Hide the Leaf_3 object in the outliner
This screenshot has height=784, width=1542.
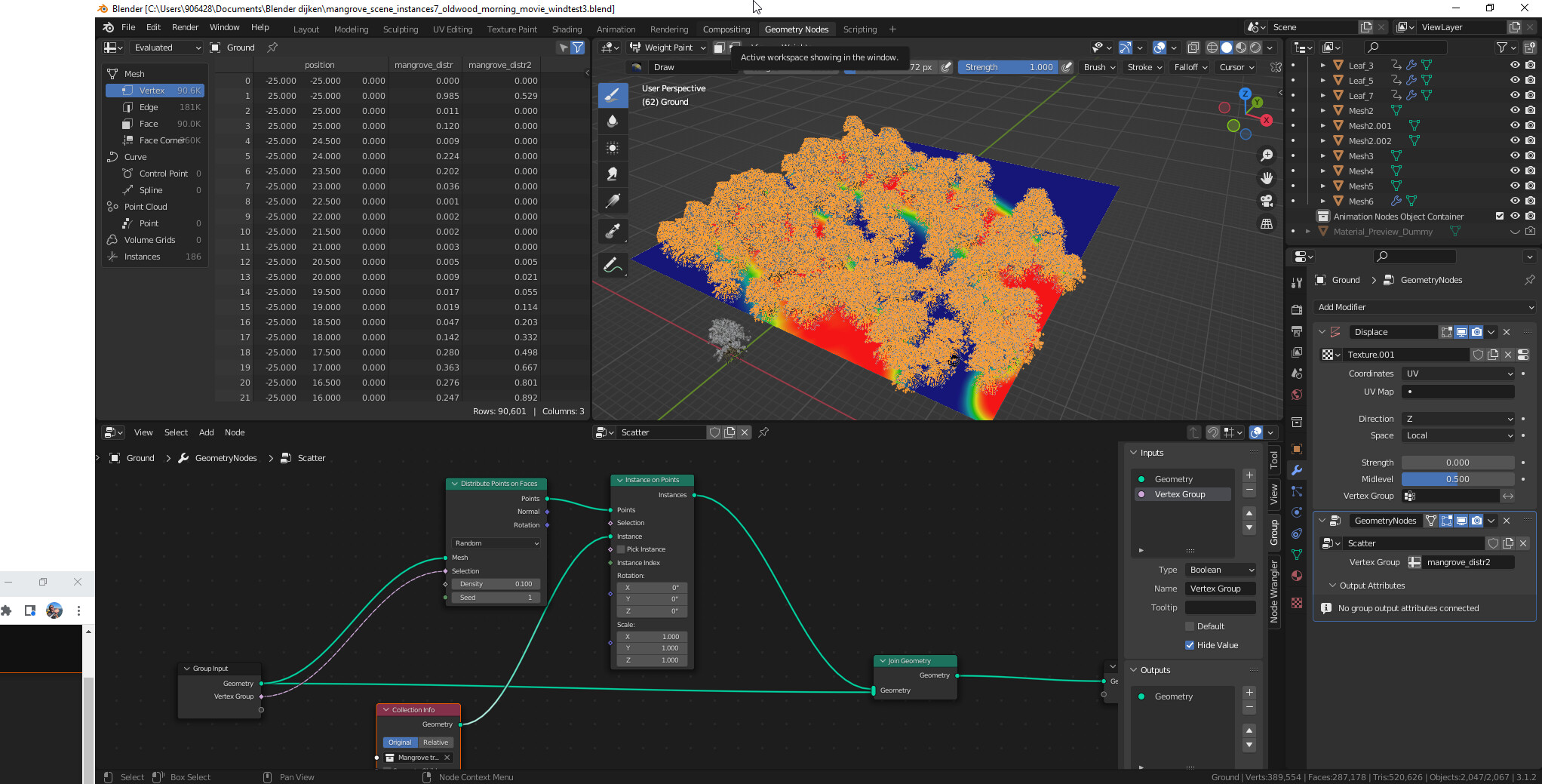(1515, 65)
